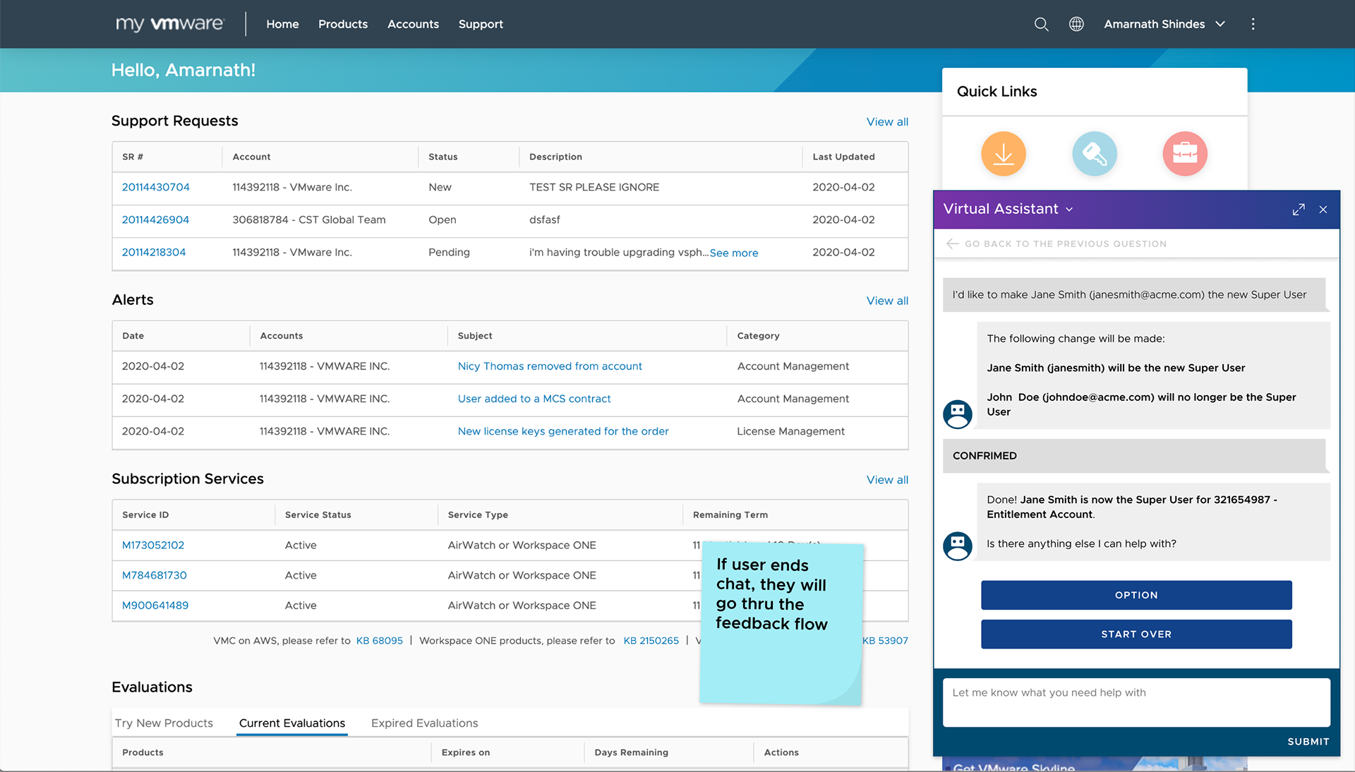Open the KB 68095 article link
Screen dimensions: 1355x772
[380, 641]
